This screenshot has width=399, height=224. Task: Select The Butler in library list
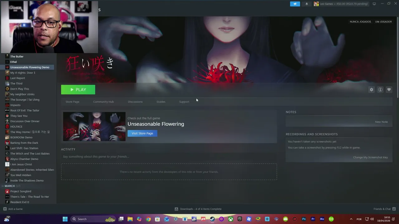[x=17, y=57]
